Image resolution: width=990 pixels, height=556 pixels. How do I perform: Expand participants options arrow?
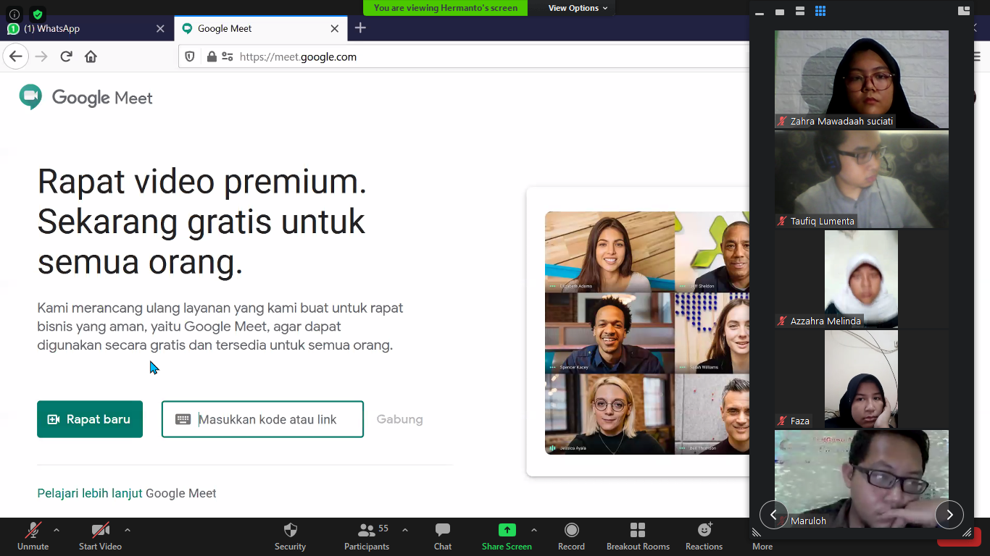pyautogui.click(x=404, y=530)
